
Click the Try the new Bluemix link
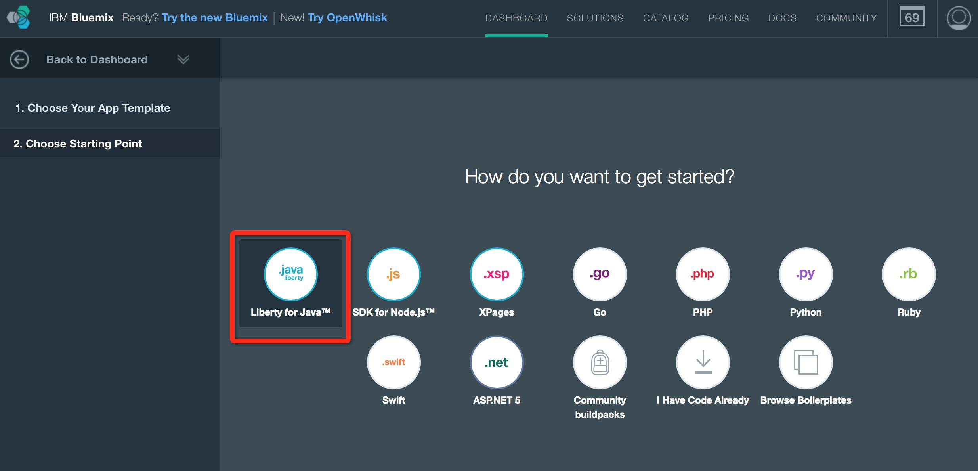[x=214, y=18]
